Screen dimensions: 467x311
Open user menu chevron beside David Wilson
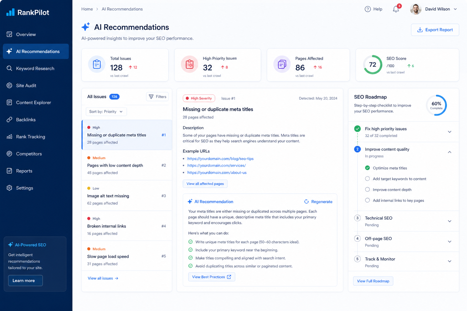point(455,9)
